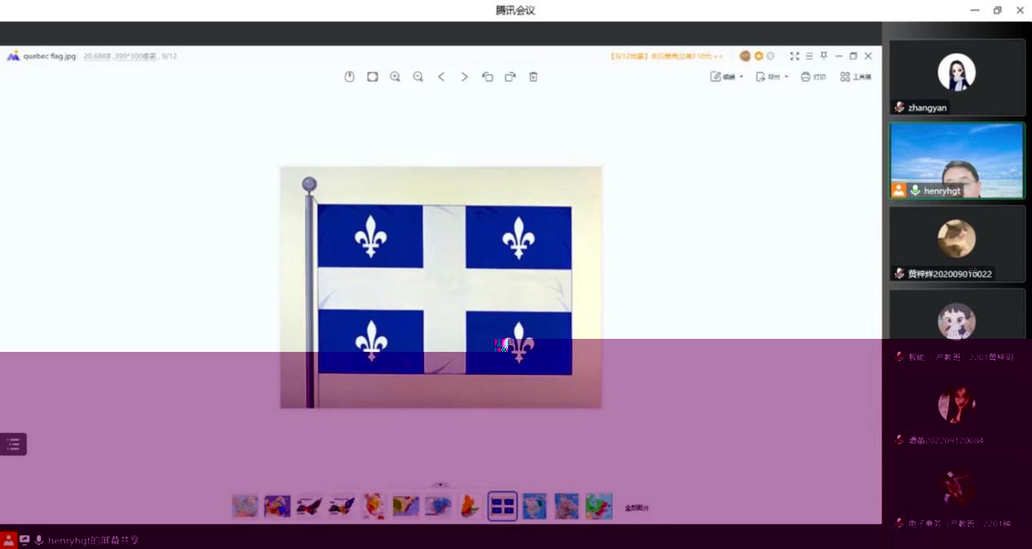1032x549 pixels.
Task: Click the orange host icon on henryhgt's tile
Action: [x=899, y=190]
